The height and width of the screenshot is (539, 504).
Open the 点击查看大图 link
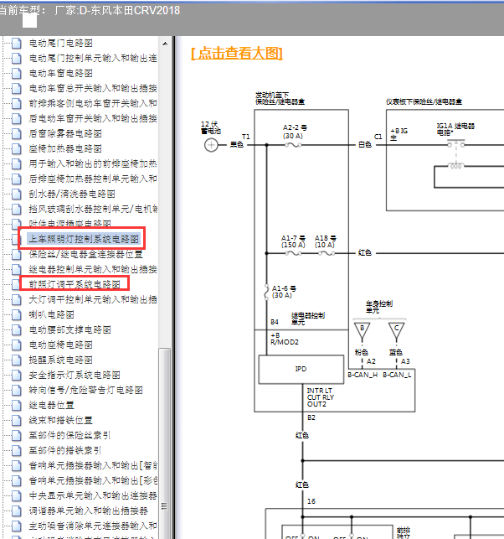point(237,54)
